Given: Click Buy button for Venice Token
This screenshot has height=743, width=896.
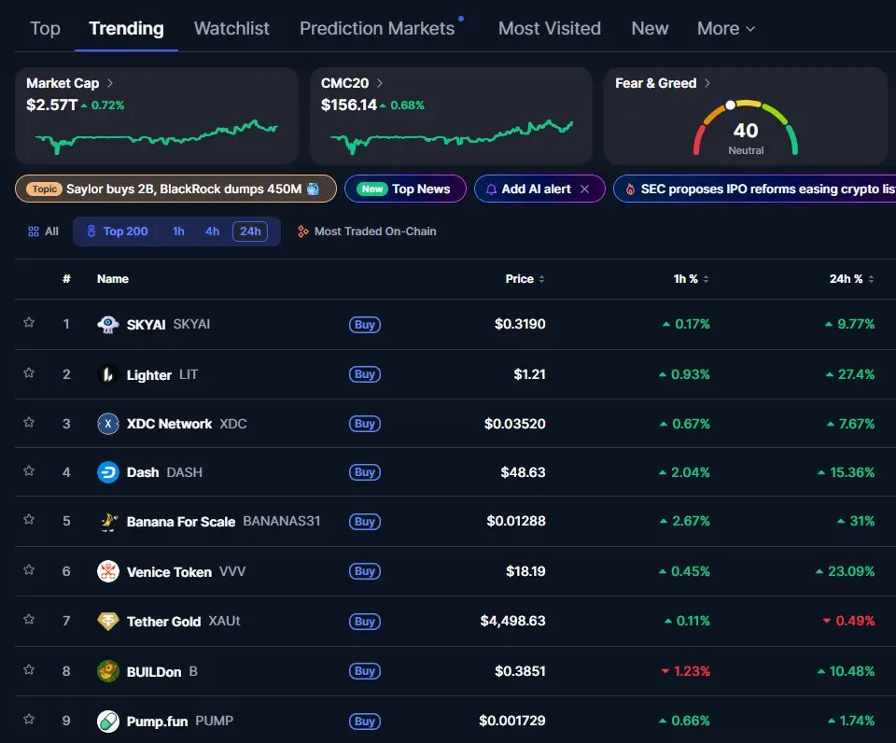Looking at the screenshot, I should click(365, 571).
